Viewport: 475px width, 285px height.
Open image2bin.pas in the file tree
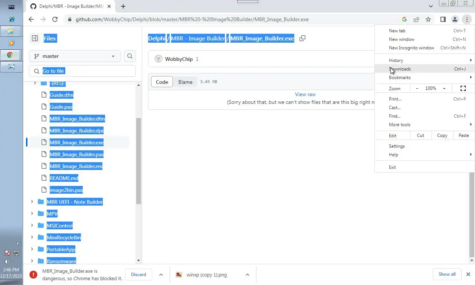[66, 190]
